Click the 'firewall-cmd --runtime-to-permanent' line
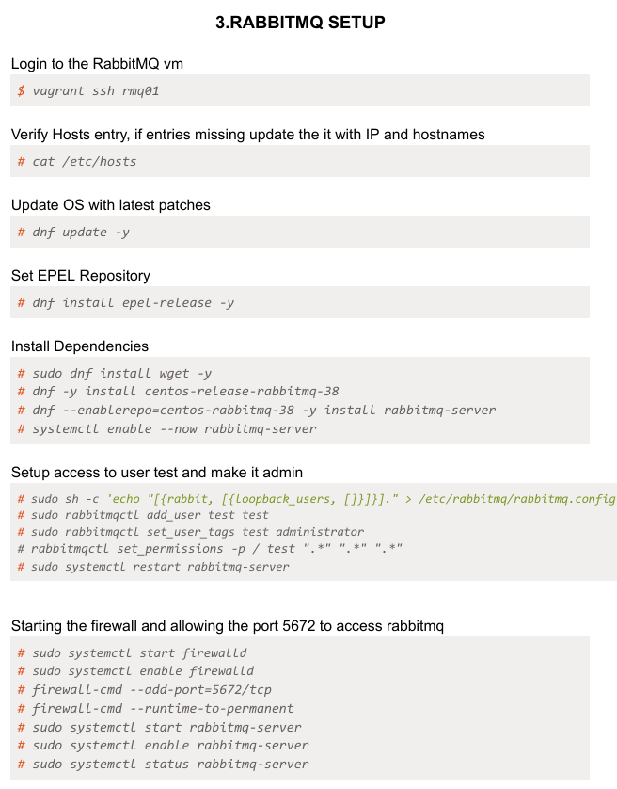The width and height of the screenshot is (617, 789). 163,708
